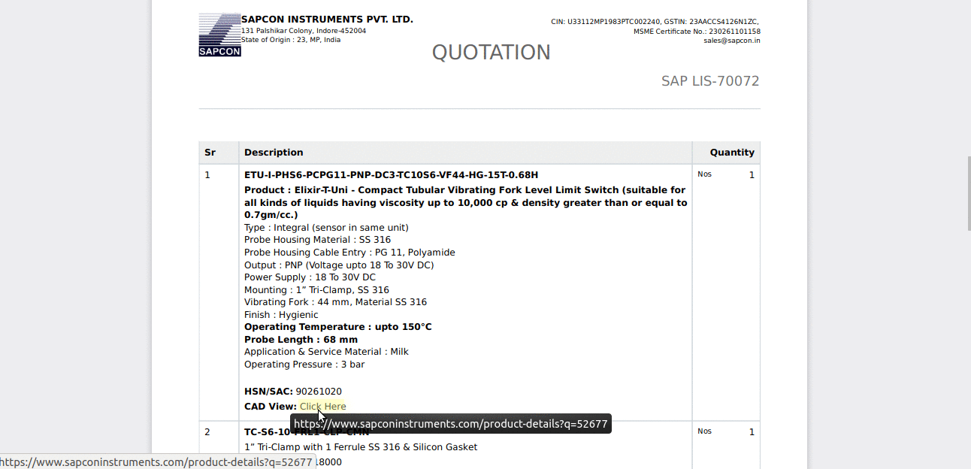
Task: Click company name SAPCON INSTRUMENTS PVT. LTD.
Action: coord(327,20)
